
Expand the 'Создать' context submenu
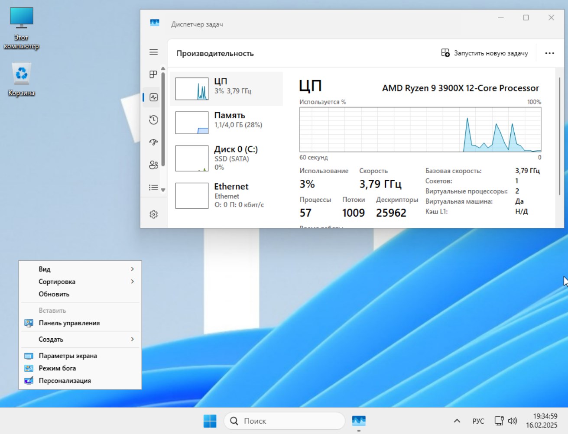point(80,339)
